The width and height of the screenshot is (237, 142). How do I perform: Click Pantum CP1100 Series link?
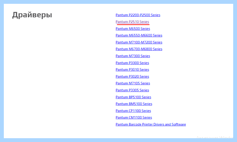coord(133,111)
